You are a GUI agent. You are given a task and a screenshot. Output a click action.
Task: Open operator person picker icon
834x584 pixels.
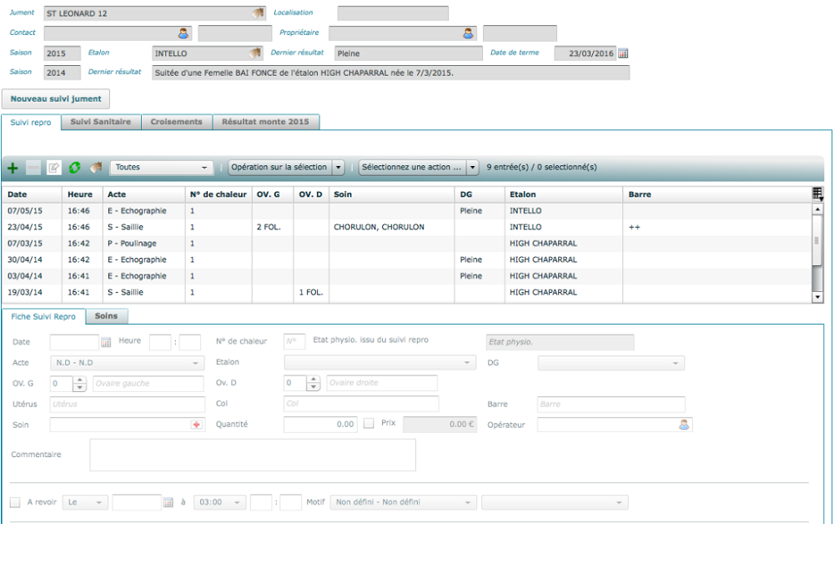tap(684, 425)
